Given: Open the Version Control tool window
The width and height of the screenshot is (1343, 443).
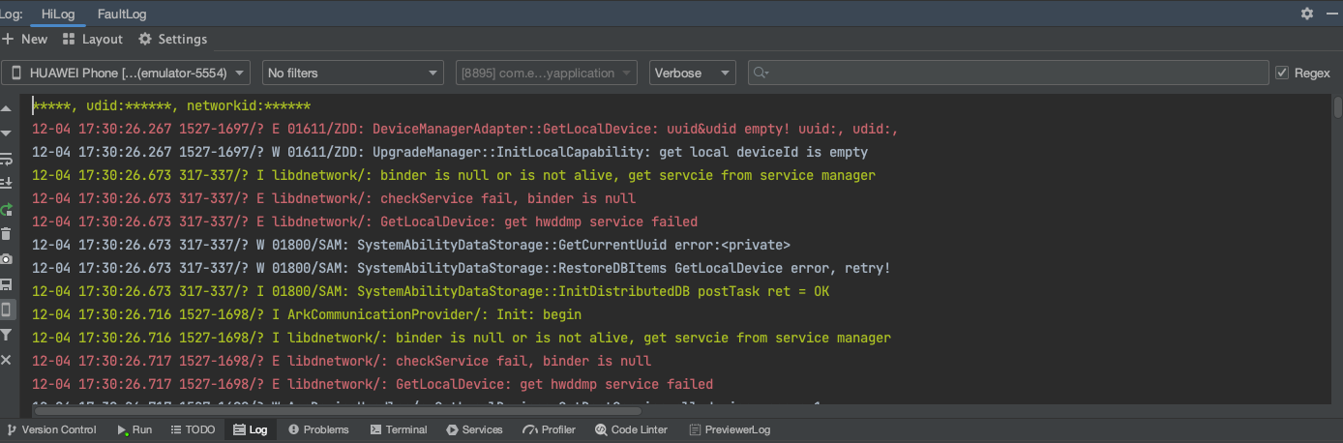Looking at the screenshot, I should click(51, 429).
